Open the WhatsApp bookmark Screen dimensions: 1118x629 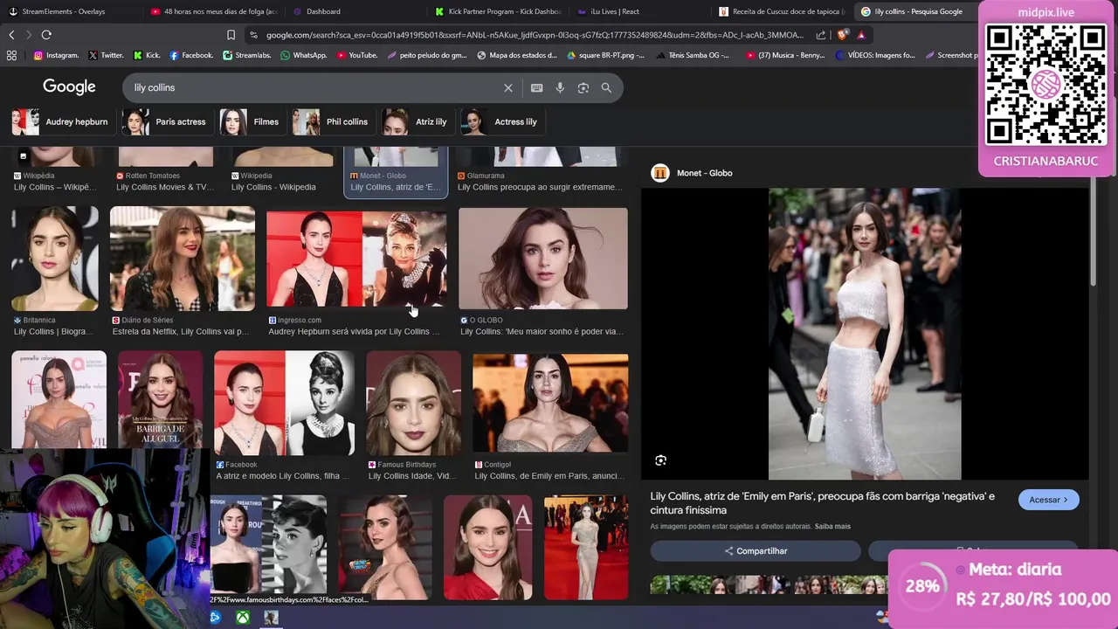[304, 55]
